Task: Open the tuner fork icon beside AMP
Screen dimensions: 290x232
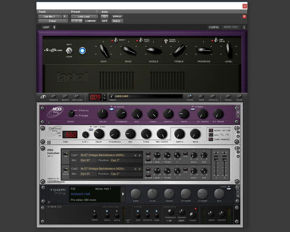Action: pos(54,27)
